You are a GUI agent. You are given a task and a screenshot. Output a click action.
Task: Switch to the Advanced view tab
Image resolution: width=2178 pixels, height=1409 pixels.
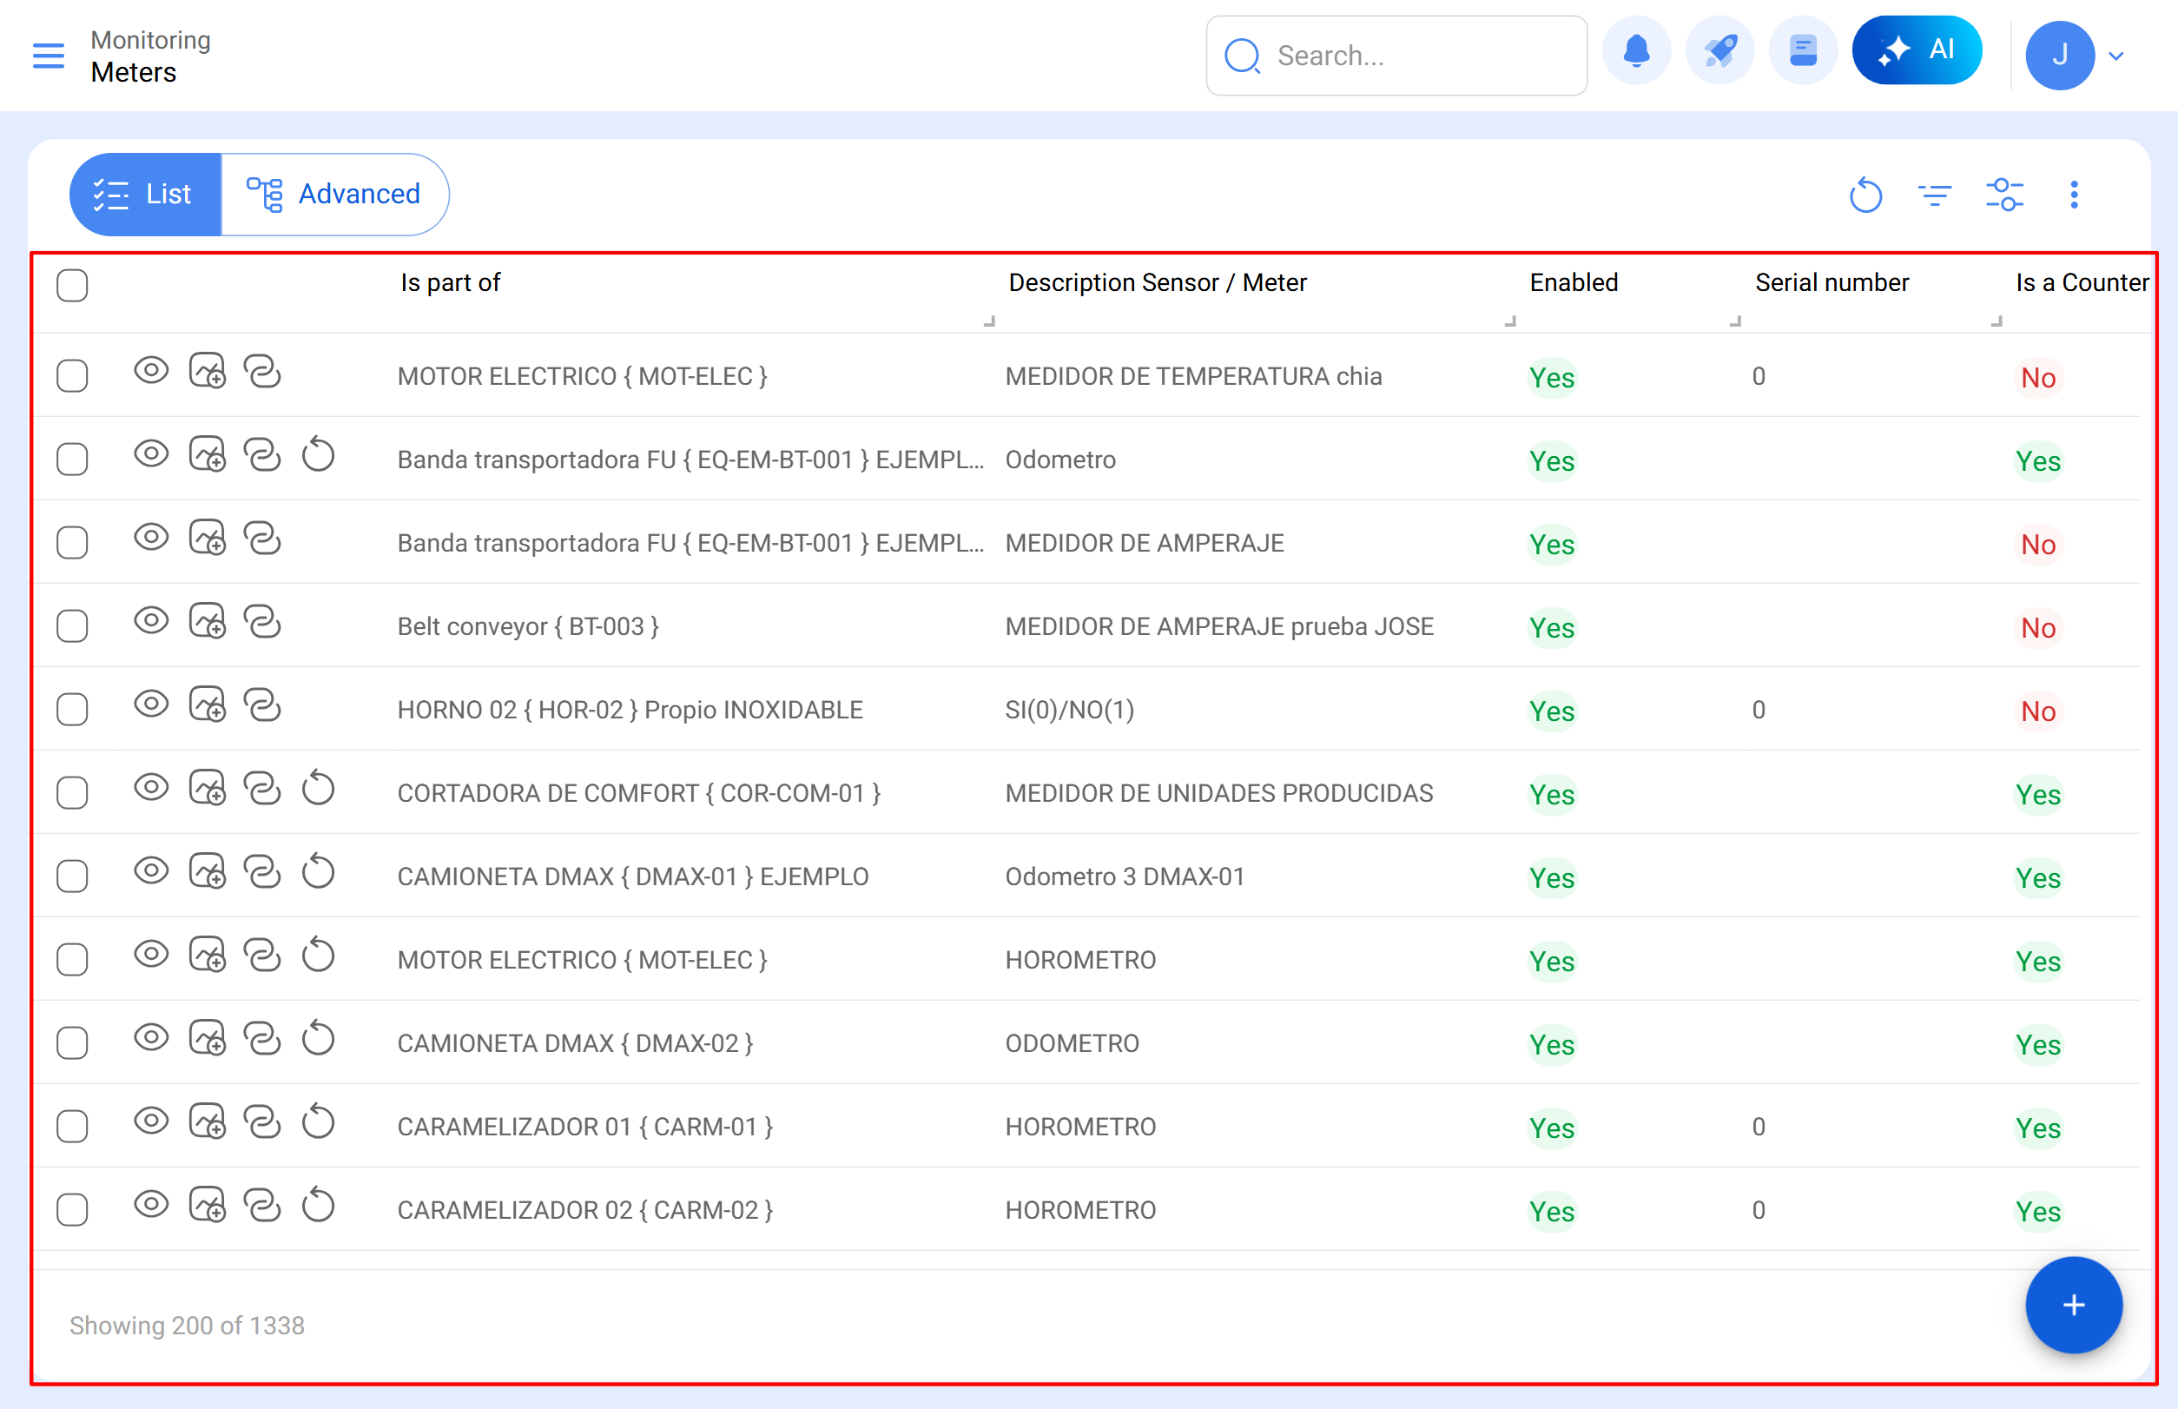pos(335,194)
